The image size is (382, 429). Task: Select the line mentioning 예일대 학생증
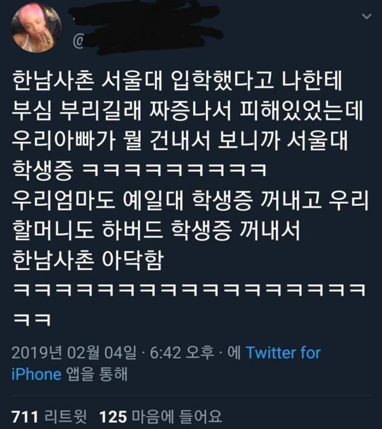(x=190, y=200)
